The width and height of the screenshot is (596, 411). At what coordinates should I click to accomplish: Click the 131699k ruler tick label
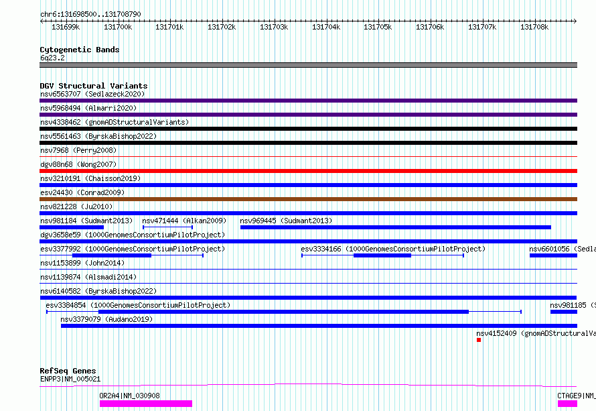(66, 27)
